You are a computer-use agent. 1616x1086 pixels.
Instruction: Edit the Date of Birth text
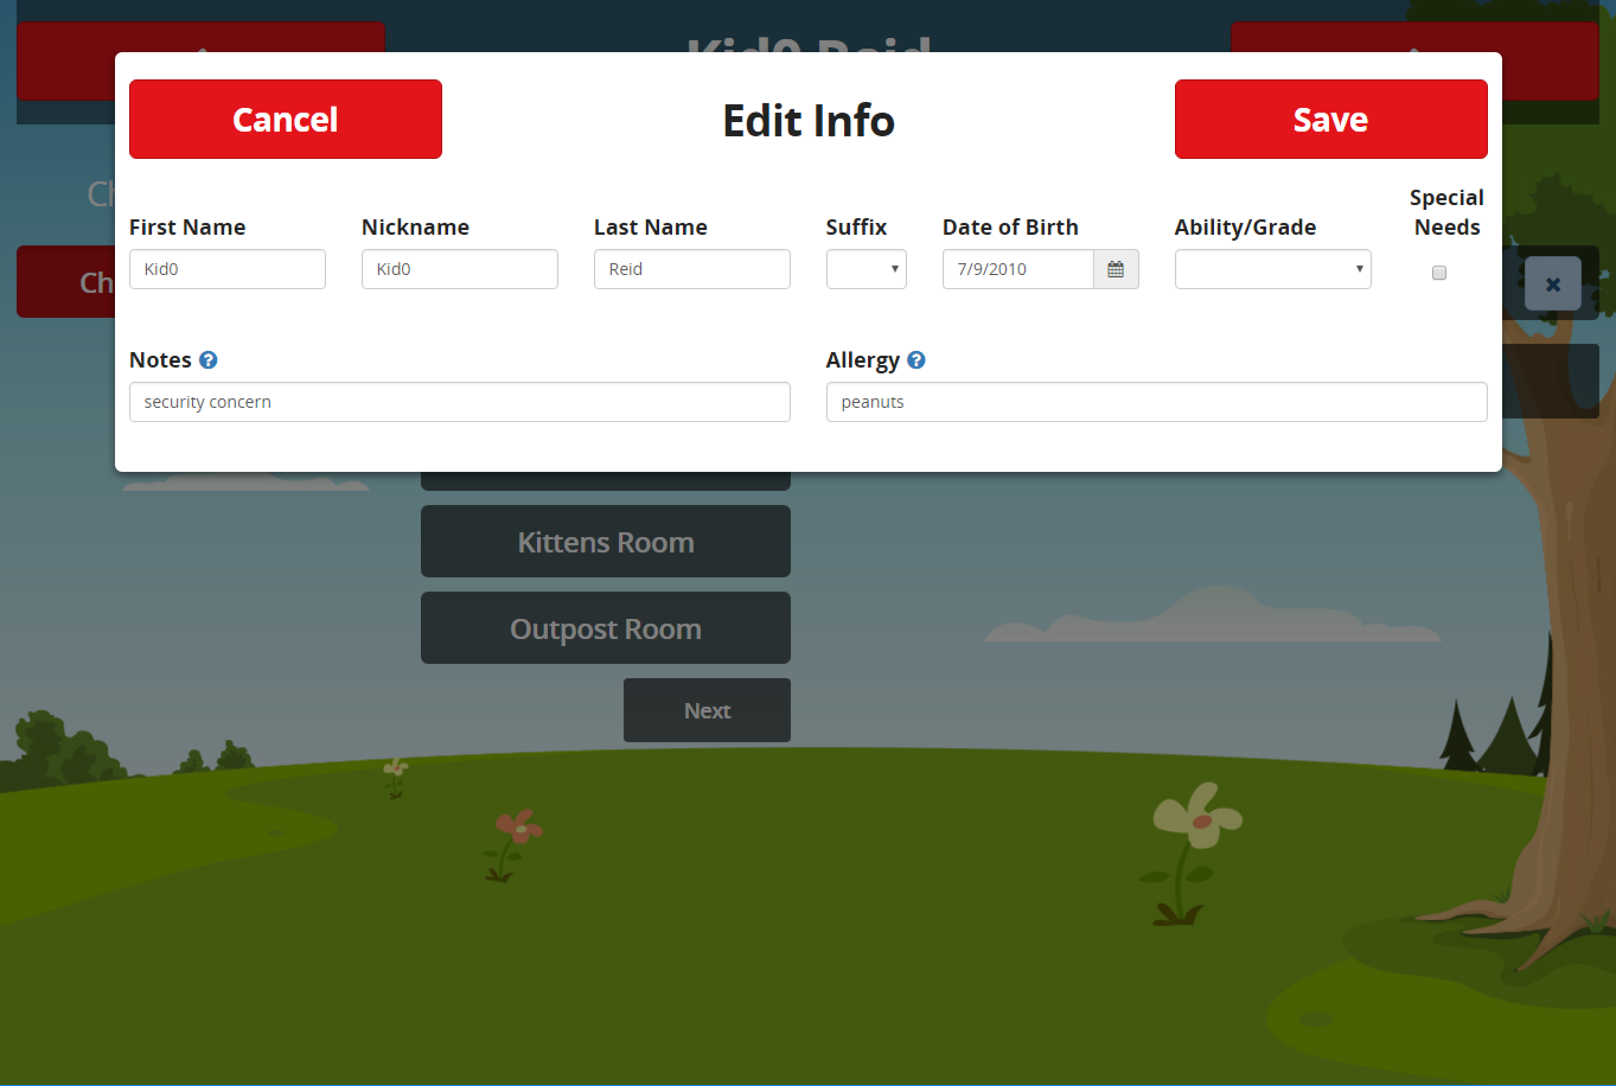tap(1017, 269)
